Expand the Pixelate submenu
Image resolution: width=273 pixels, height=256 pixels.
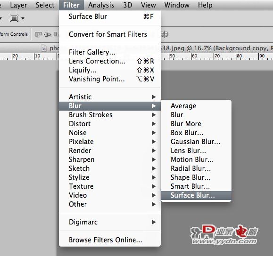coord(110,142)
